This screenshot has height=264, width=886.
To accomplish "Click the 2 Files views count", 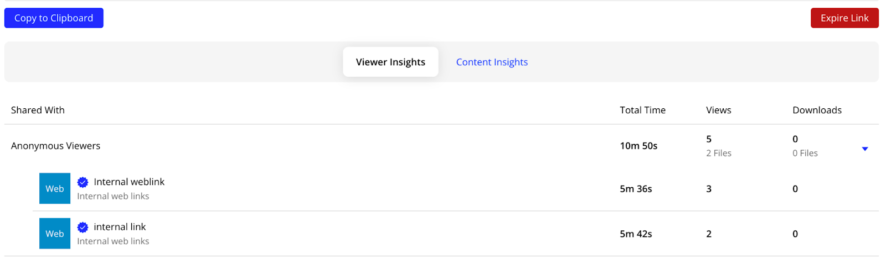I will (x=718, y=153).
